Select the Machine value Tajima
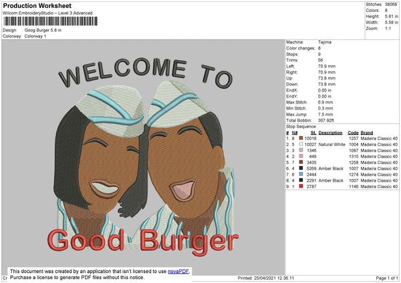Viewport: 401px width, 283px height. (325, 42)
